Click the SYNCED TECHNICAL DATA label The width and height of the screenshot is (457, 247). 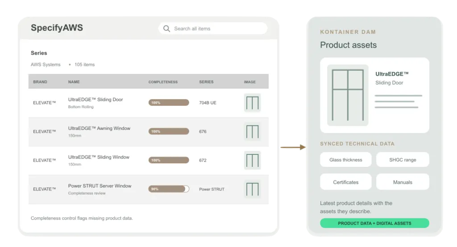pyautogui.click(x=357, y=144)
